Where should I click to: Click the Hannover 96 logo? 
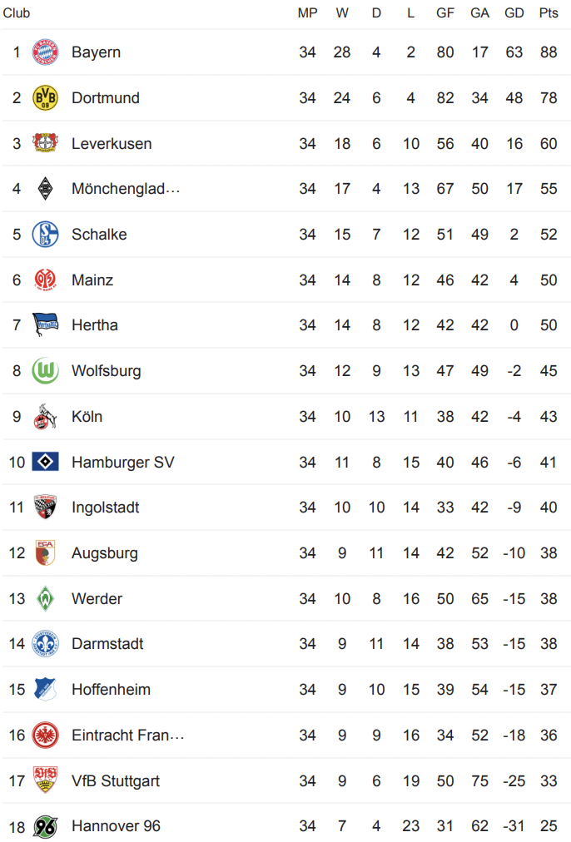45,826
